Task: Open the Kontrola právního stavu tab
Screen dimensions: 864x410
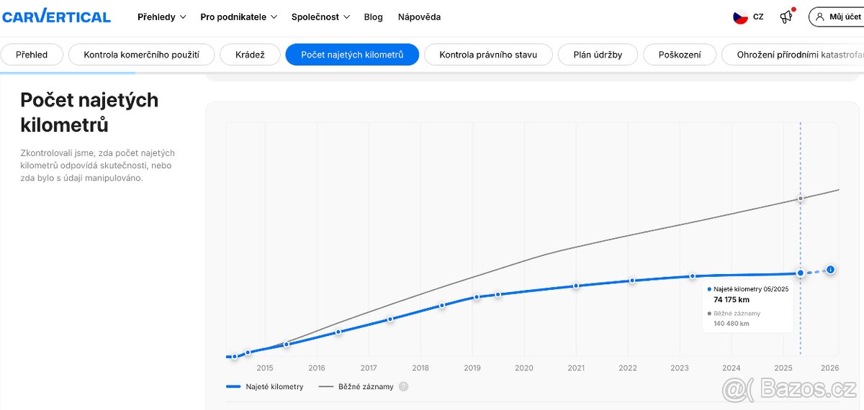Action: click(x=488, y=55)
